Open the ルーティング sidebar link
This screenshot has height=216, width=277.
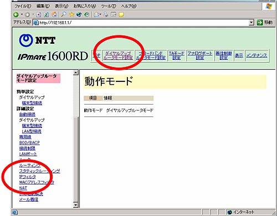pos(30,166)
